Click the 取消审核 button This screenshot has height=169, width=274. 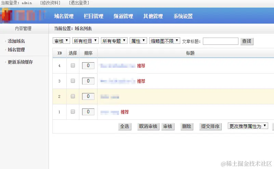click(x=148, y=126)
